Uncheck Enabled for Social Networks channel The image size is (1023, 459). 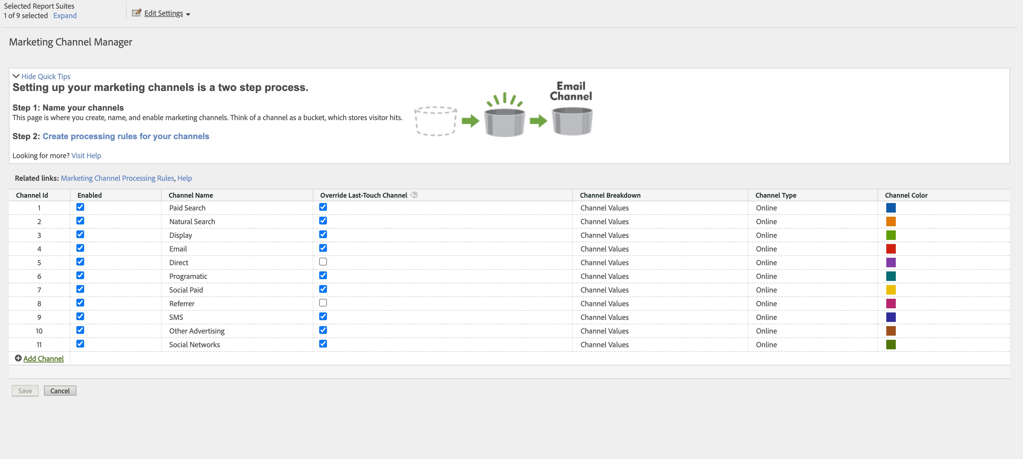pyautogui.click(x=80, y=344)
